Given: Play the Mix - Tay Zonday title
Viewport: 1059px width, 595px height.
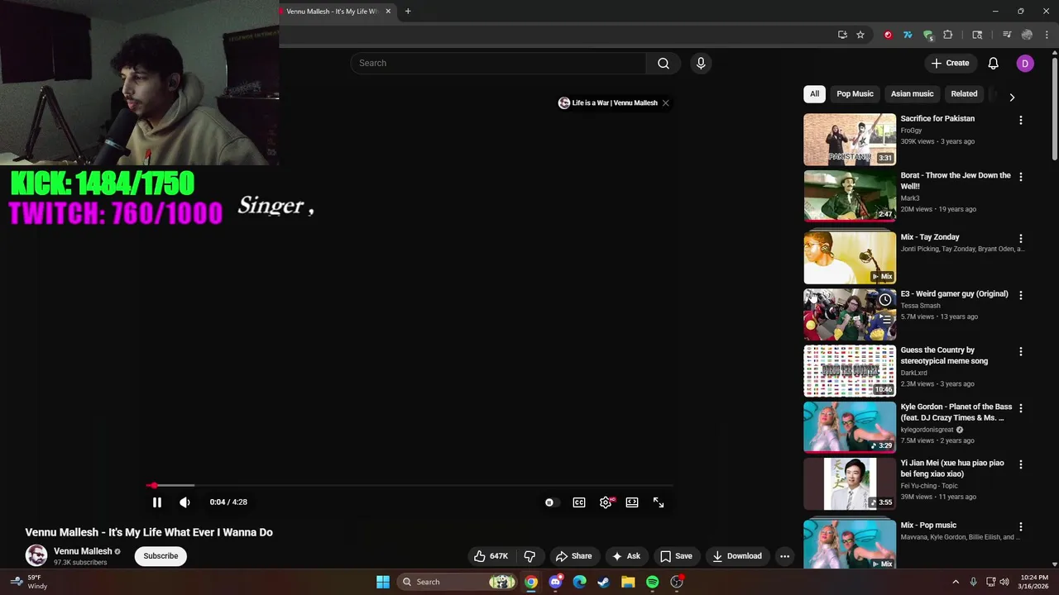Looking at the screenshot, I should (x=930, y=237).
